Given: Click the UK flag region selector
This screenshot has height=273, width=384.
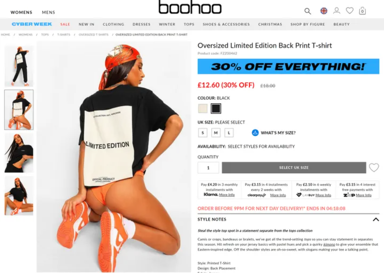Looking at the screenshot, I should coord(324,11).
